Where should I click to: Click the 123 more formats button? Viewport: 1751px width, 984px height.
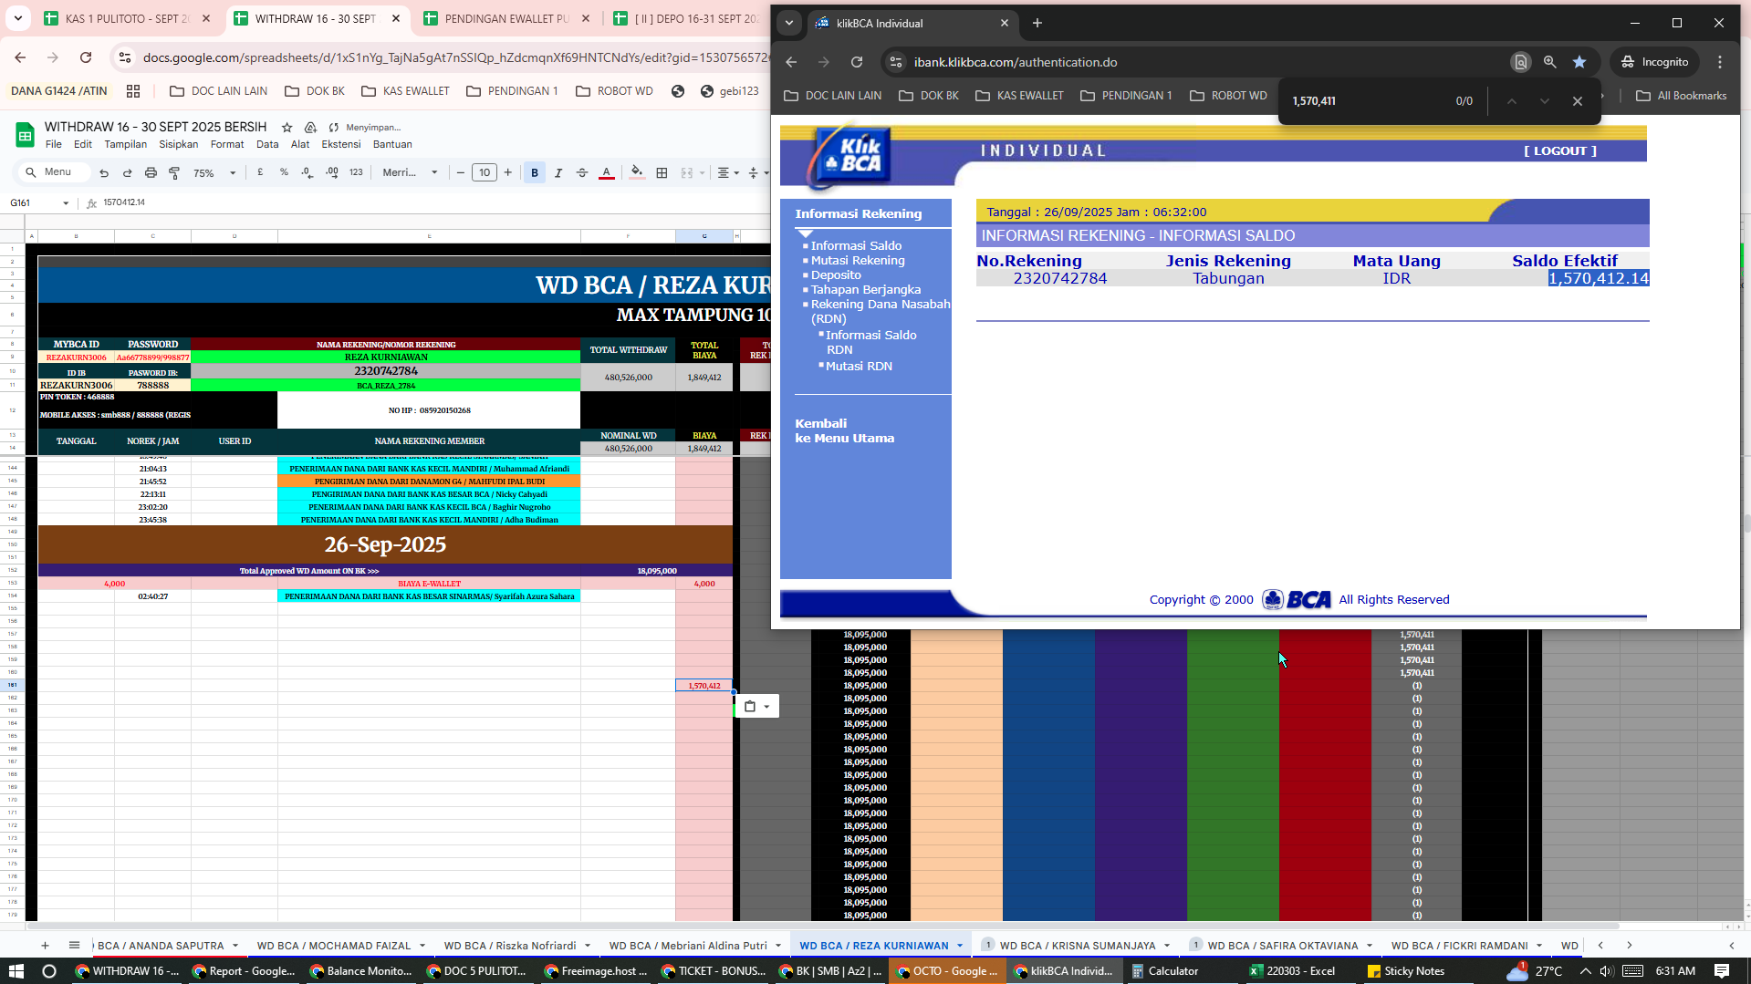click(356, 172)
